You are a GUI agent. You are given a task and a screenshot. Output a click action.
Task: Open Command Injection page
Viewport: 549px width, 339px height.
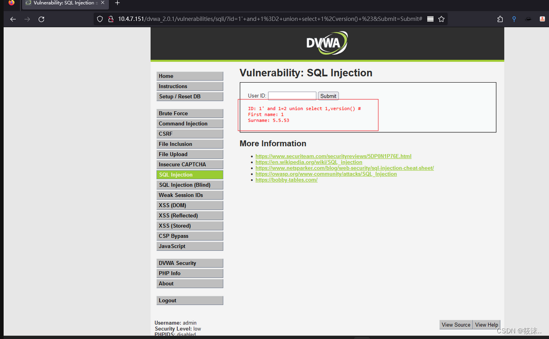pyautogui.click(x=190, y=124)
